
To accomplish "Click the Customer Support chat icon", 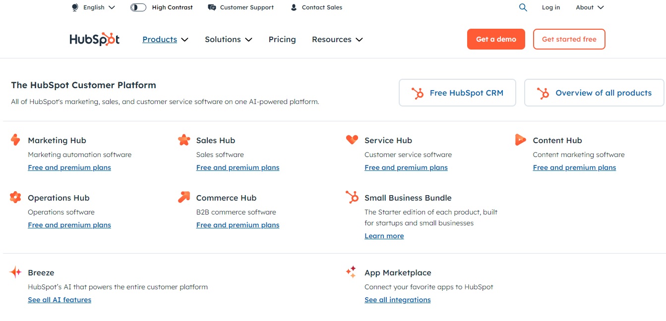I will point(212,7).
